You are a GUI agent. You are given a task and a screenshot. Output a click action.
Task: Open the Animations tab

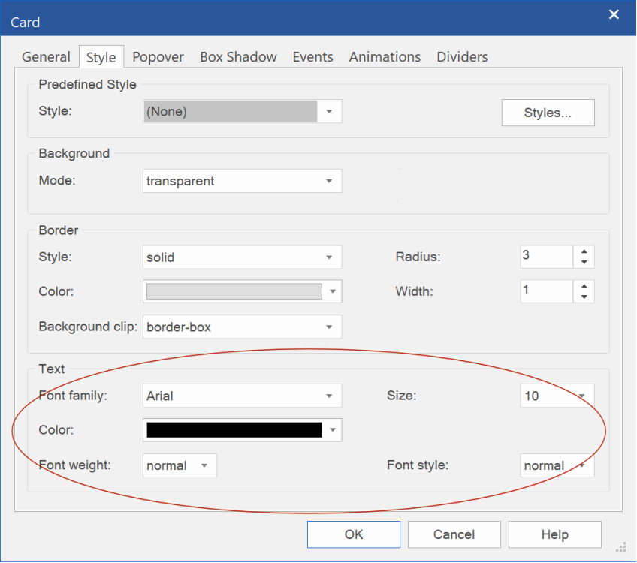(x=385, y=57)
